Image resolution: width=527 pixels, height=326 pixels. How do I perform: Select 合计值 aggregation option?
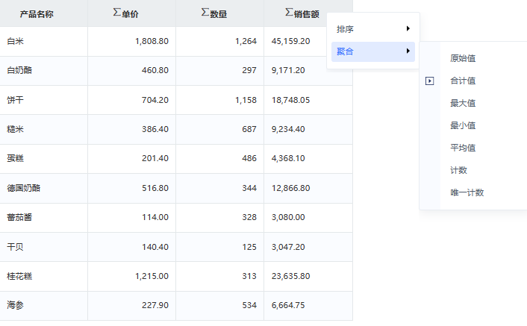coord(463,81)
